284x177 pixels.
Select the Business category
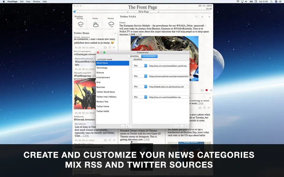click(x=112, y=87)
